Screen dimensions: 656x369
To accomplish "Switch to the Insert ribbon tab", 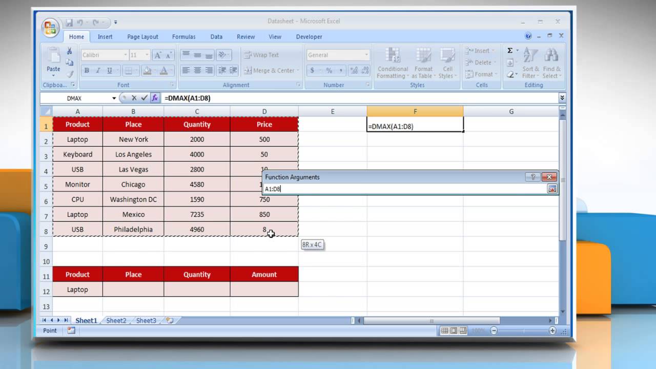I will (x=105, y=37).
